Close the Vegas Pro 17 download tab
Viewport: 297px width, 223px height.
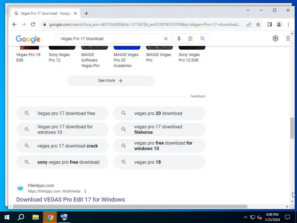point(75,13)
